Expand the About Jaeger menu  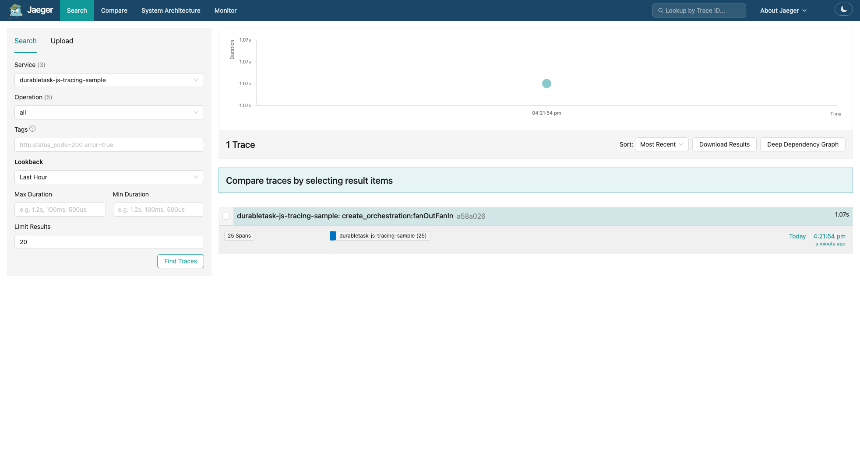coord(783,10)
